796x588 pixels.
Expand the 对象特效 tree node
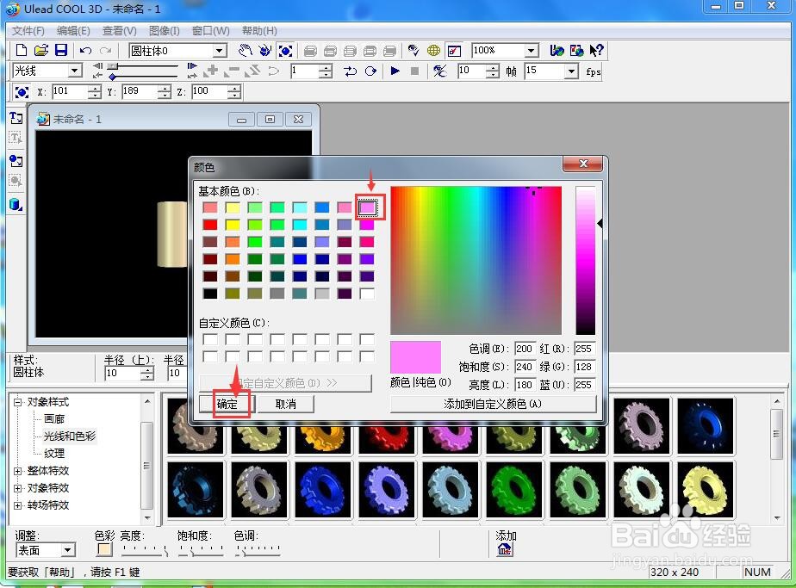click(18, 488)
